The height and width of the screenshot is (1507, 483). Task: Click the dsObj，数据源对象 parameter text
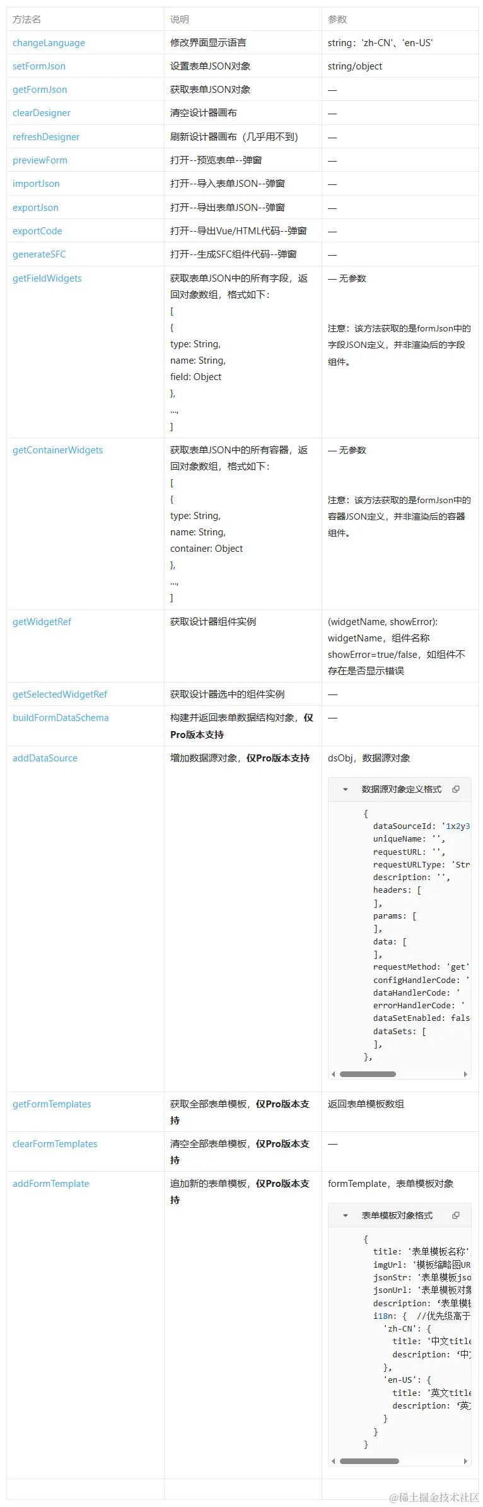pyautogui.click(x=369, y=758)
